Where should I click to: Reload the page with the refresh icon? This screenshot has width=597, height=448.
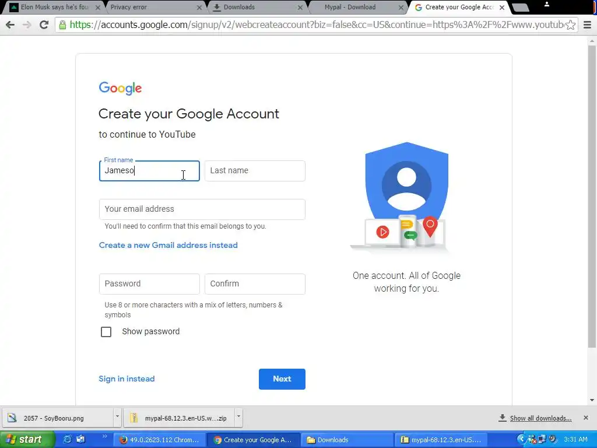(x=44, y=24)
